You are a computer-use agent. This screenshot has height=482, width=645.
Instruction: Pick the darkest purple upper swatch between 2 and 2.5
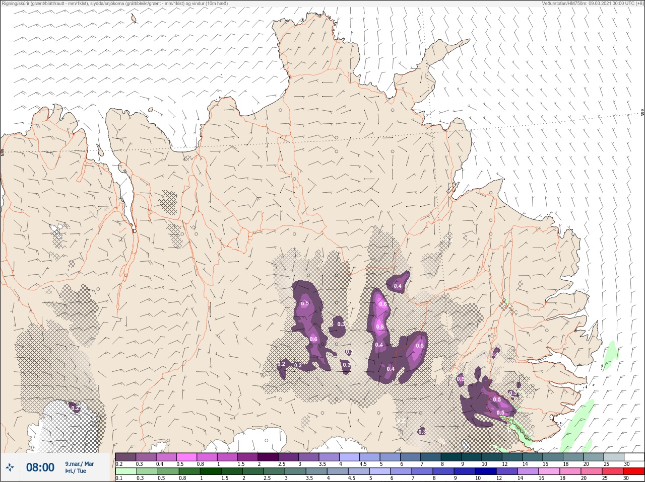coord(268,457)
